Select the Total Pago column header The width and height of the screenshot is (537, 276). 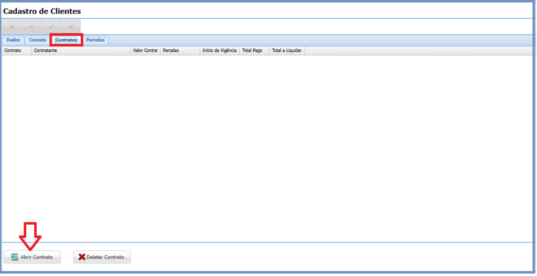(x=254, y=51)
